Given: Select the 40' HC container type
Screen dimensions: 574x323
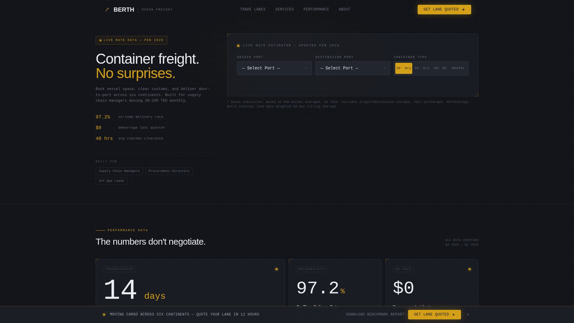Looking at the screenshot, I should pyautogui.click(x=440, y=68).
